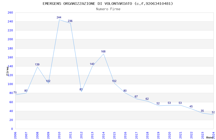Select the 240 tick label on y-axis

click(x=10, y=22)
